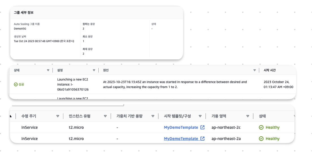Click the Healthy check icon for ap-northeast-2a
This screenshot has height=153, width=312.
click(261, 139)
